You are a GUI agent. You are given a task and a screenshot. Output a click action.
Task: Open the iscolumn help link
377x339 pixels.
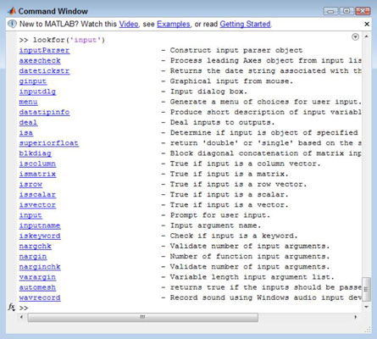point(37,164)
